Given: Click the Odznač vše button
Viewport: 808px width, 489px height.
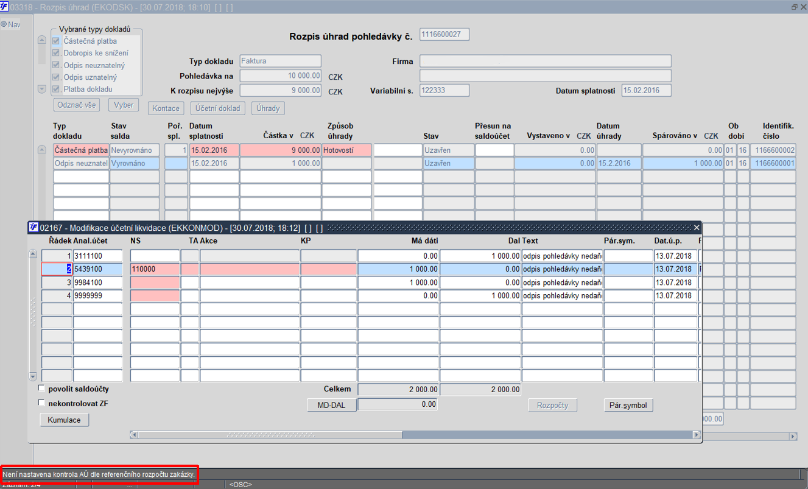Looking at the screenshot, I should pyautogui.click(x=76, y=105).
